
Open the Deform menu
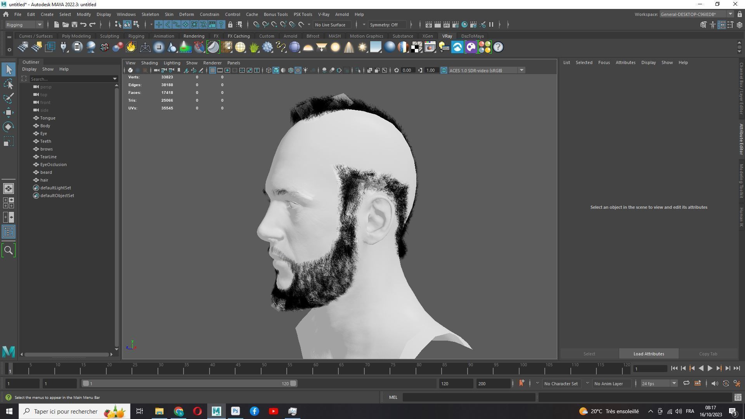(186, 14)
